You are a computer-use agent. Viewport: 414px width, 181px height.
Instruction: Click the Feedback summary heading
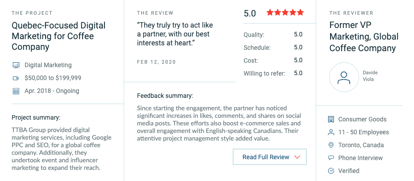click(165, 95)
